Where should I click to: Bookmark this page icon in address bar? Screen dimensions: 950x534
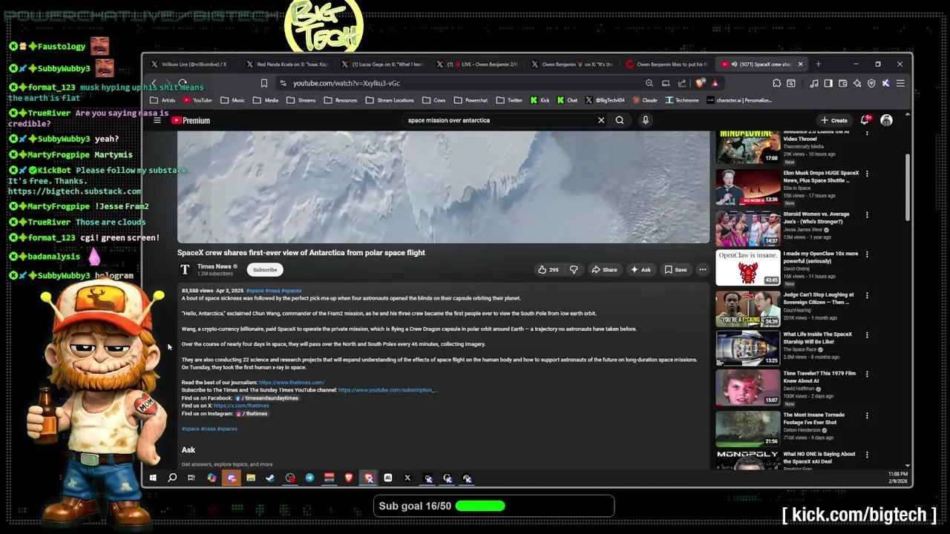263,83
